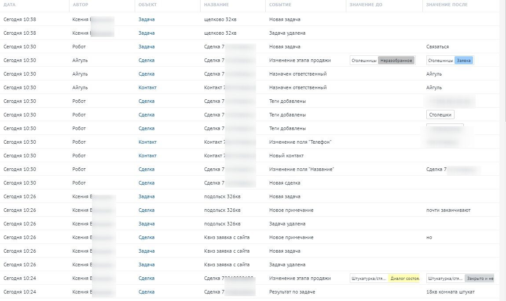Screen dimensions: 506x301
Task: Open Задача link for подольск 326кв Новая задача
Action: [147, 196]
